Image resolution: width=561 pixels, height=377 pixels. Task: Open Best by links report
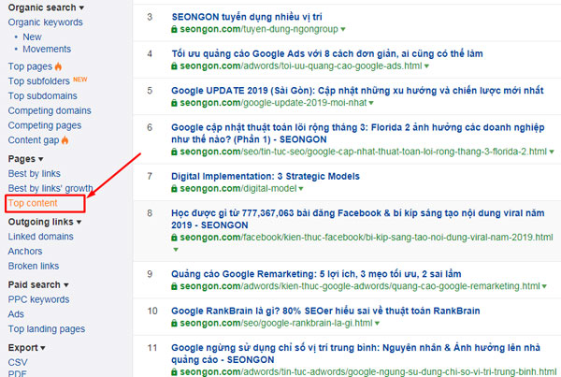coord(35,174)
